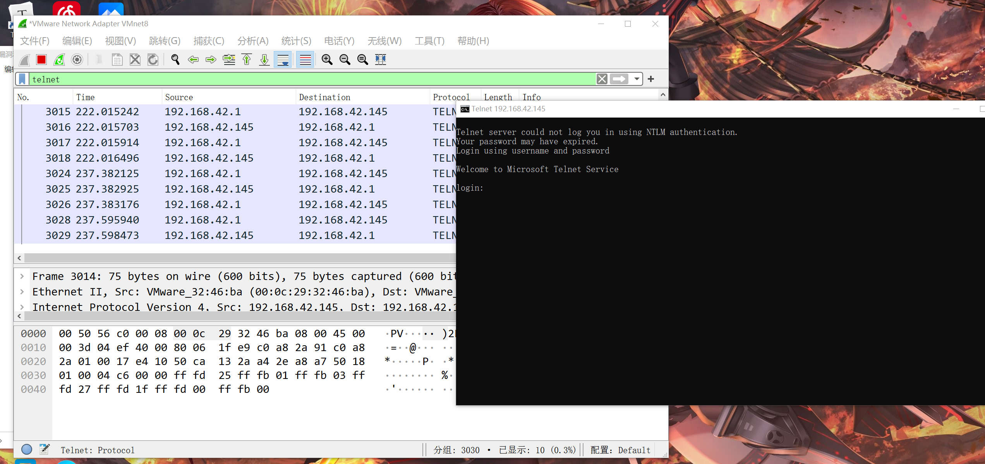Save the capture file icon
Screen dimensions: 985x464
click(117, 60)
